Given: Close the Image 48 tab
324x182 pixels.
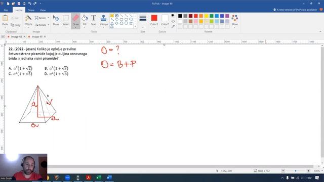Looking at the screenshot, I should [x=24, y=36].
